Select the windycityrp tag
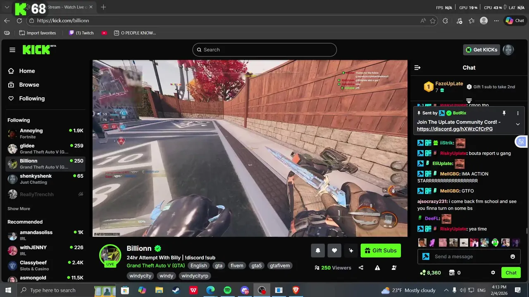Image resolution: width=529 pixels, height=297 pixels. [x=195, y=276]
